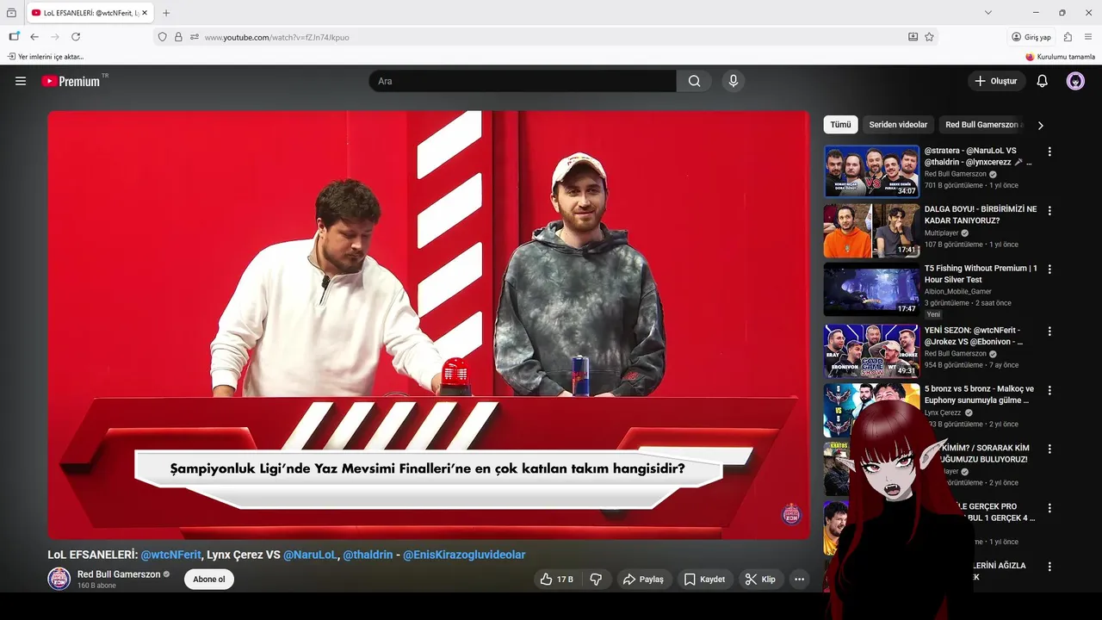Viewport: 1102px width, 620px height.
Task: View site security padlock information
Action: click(178, 37)
